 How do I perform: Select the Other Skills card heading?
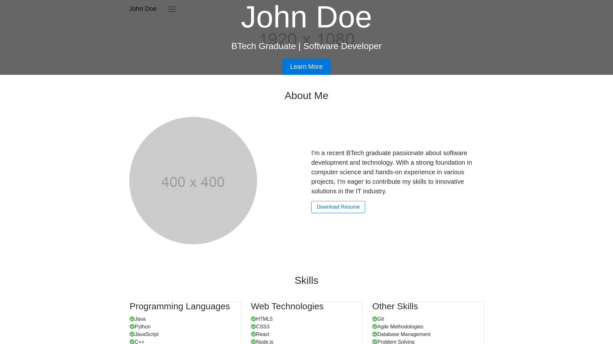(x=395, y=306)
